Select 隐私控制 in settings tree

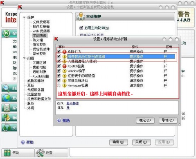click(39, 45)
